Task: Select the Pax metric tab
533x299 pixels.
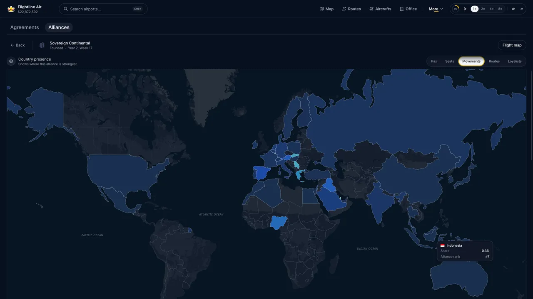Action: (434, 61)
